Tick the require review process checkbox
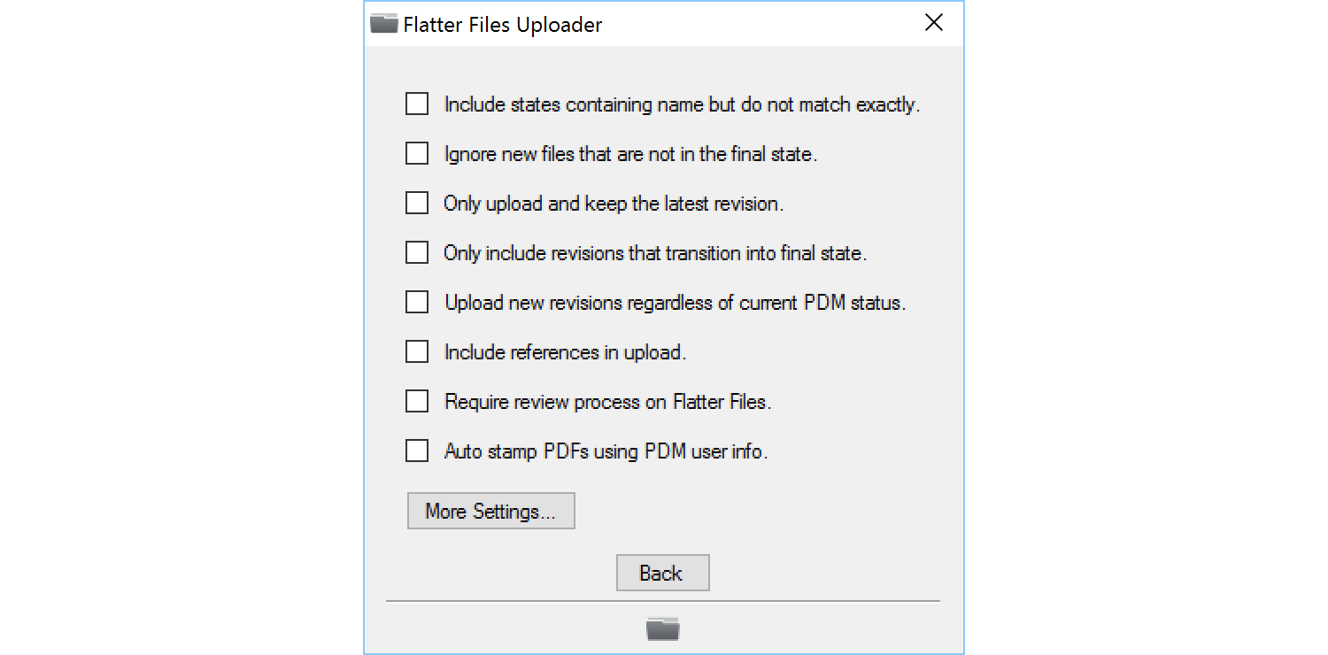The width and height of the screenshot is (1328, 655). 417,402
